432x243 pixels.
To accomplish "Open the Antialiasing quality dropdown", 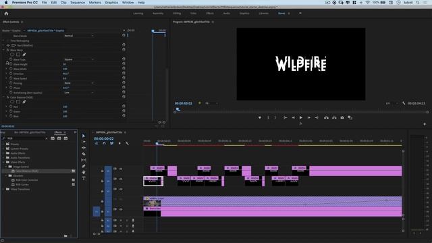I will [79, 92].
